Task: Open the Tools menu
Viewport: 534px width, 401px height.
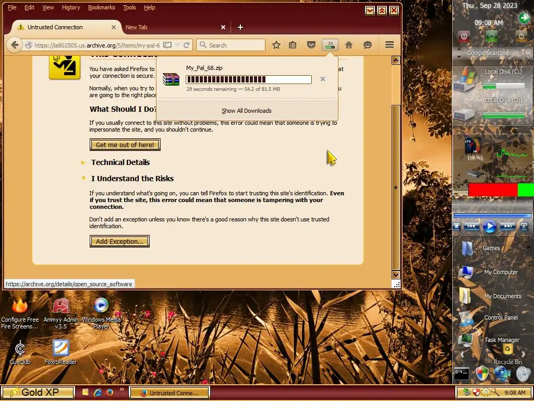Action: 129,7
